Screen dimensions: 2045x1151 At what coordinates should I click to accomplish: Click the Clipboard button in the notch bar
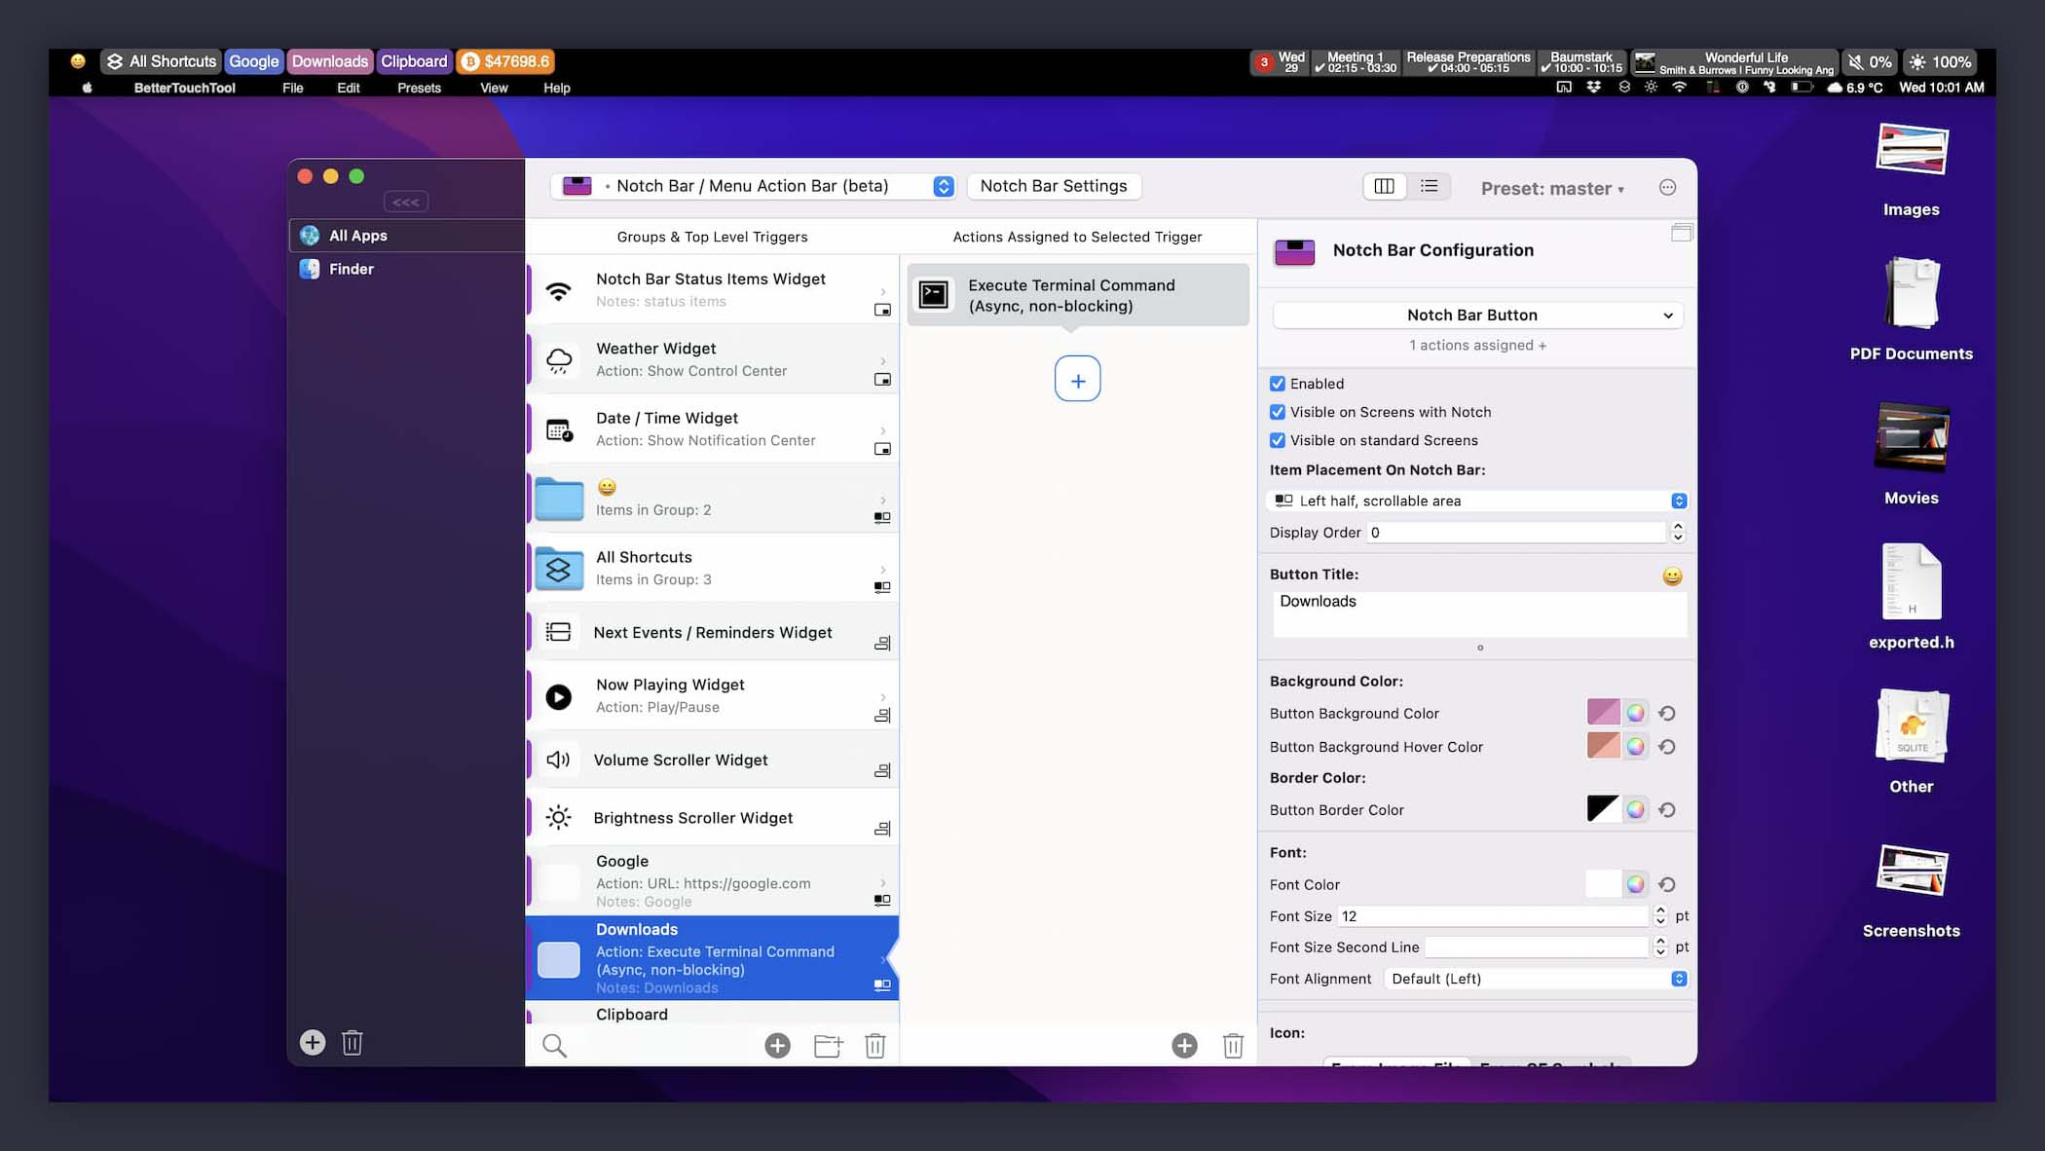tap(414, 61)
